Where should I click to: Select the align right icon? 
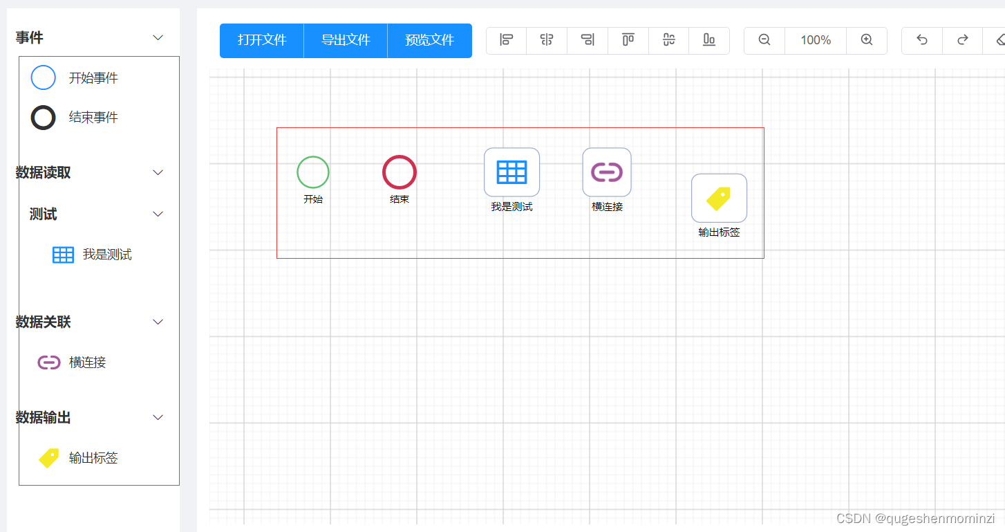[587, 40]
